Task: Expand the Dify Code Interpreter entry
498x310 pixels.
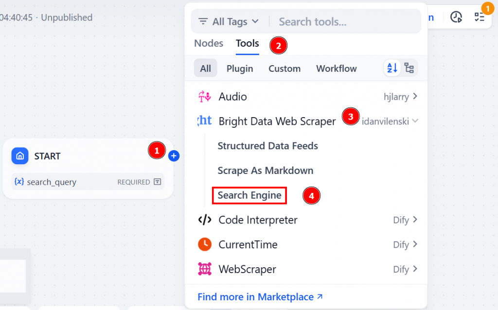Action: [416, 220]
